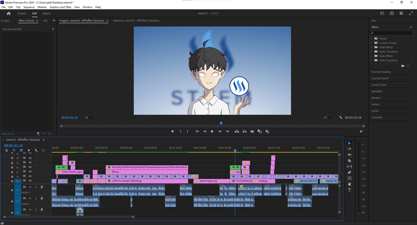Switch to the Export tab

[x=46, y=13]
